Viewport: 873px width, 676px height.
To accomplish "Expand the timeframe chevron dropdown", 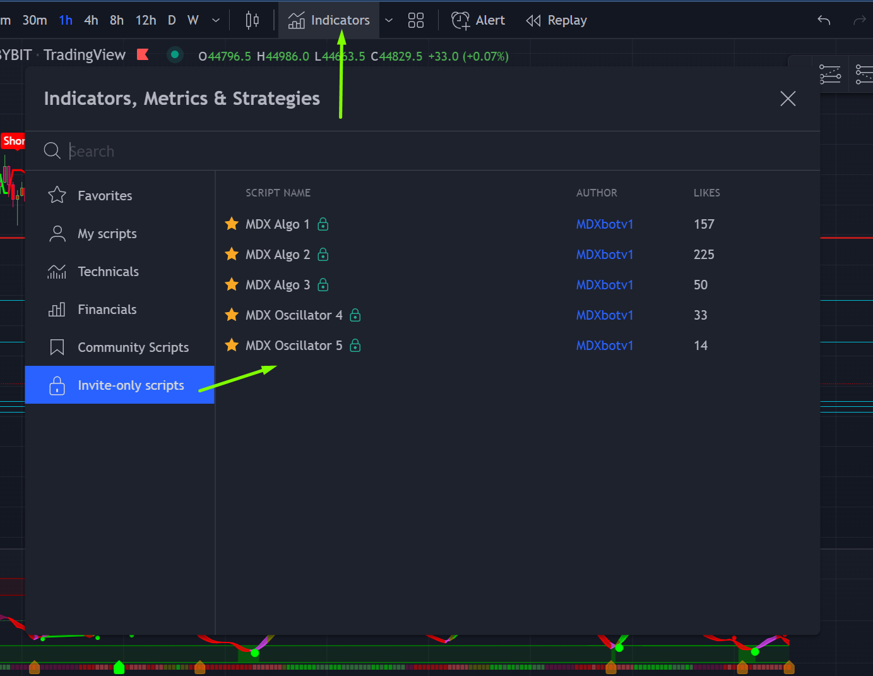I will tap(216, 20).
